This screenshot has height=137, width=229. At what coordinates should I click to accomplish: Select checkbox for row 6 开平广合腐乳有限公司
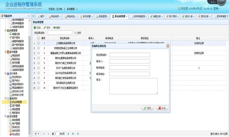tap(39, 68)
